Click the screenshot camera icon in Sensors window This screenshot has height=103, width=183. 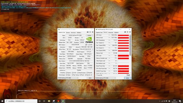pos(125,32)
